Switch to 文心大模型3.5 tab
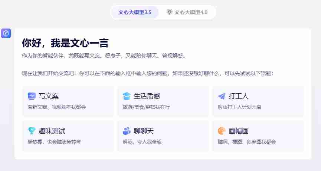 tap(135, 12)
